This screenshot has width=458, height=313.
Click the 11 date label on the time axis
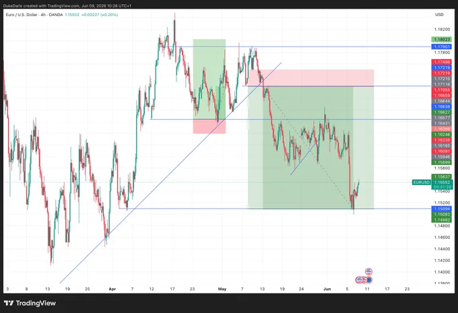coord(367,289)
